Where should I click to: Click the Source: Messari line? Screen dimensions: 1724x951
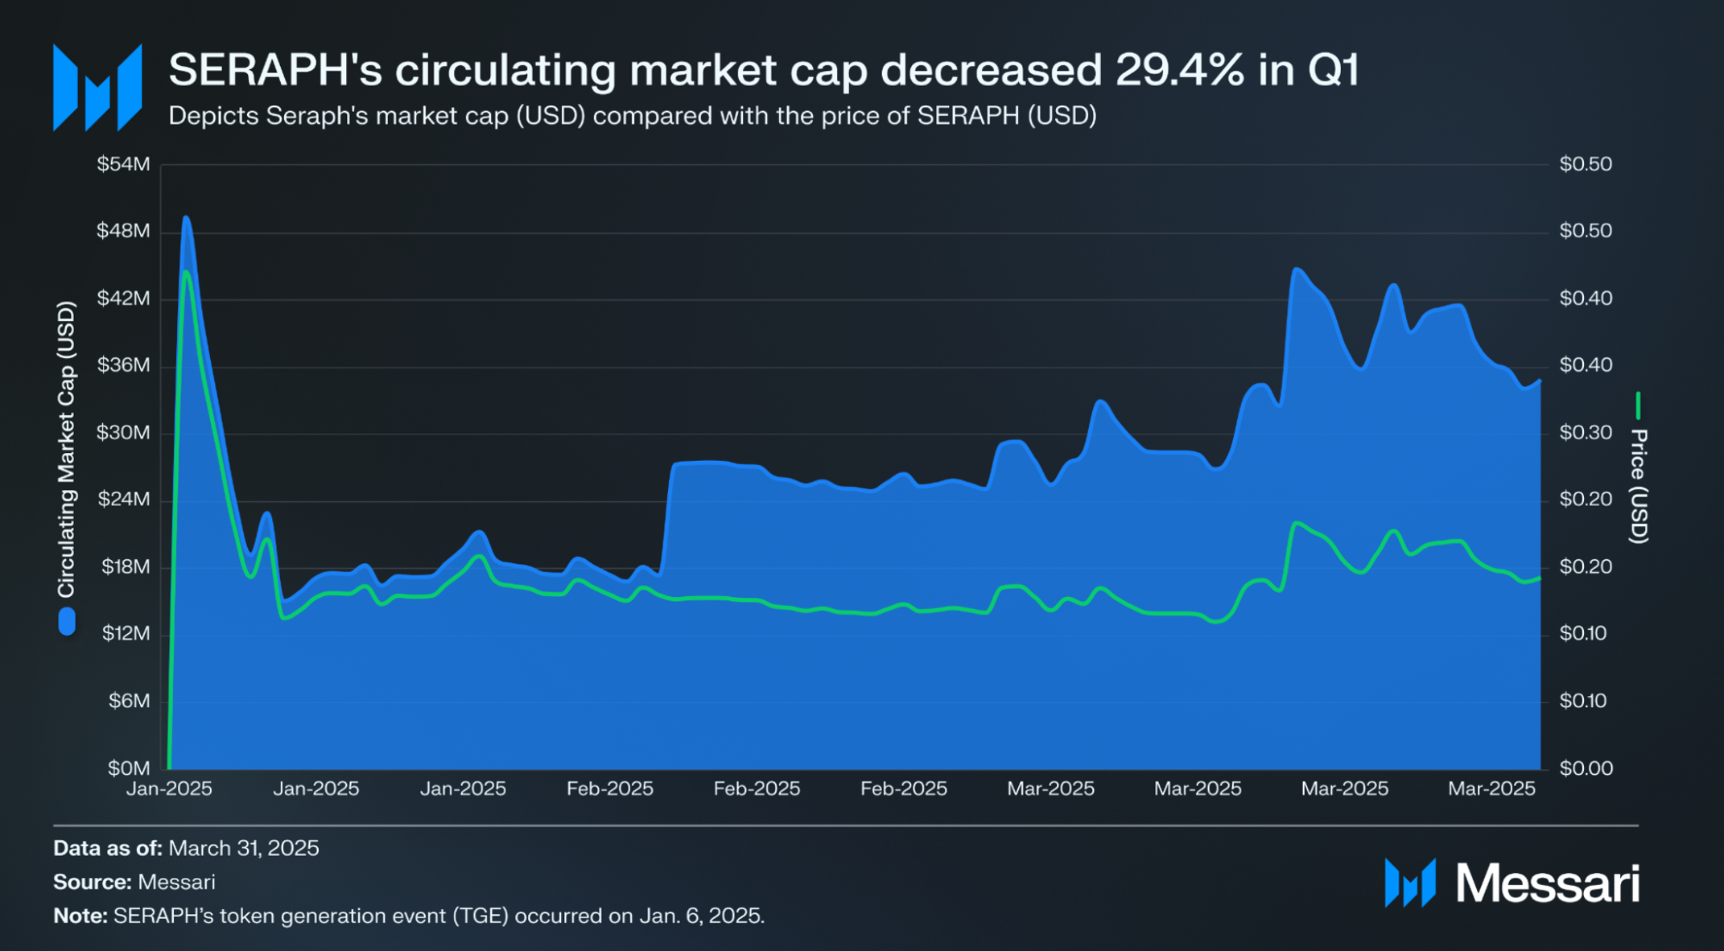(x=134, y=882)
